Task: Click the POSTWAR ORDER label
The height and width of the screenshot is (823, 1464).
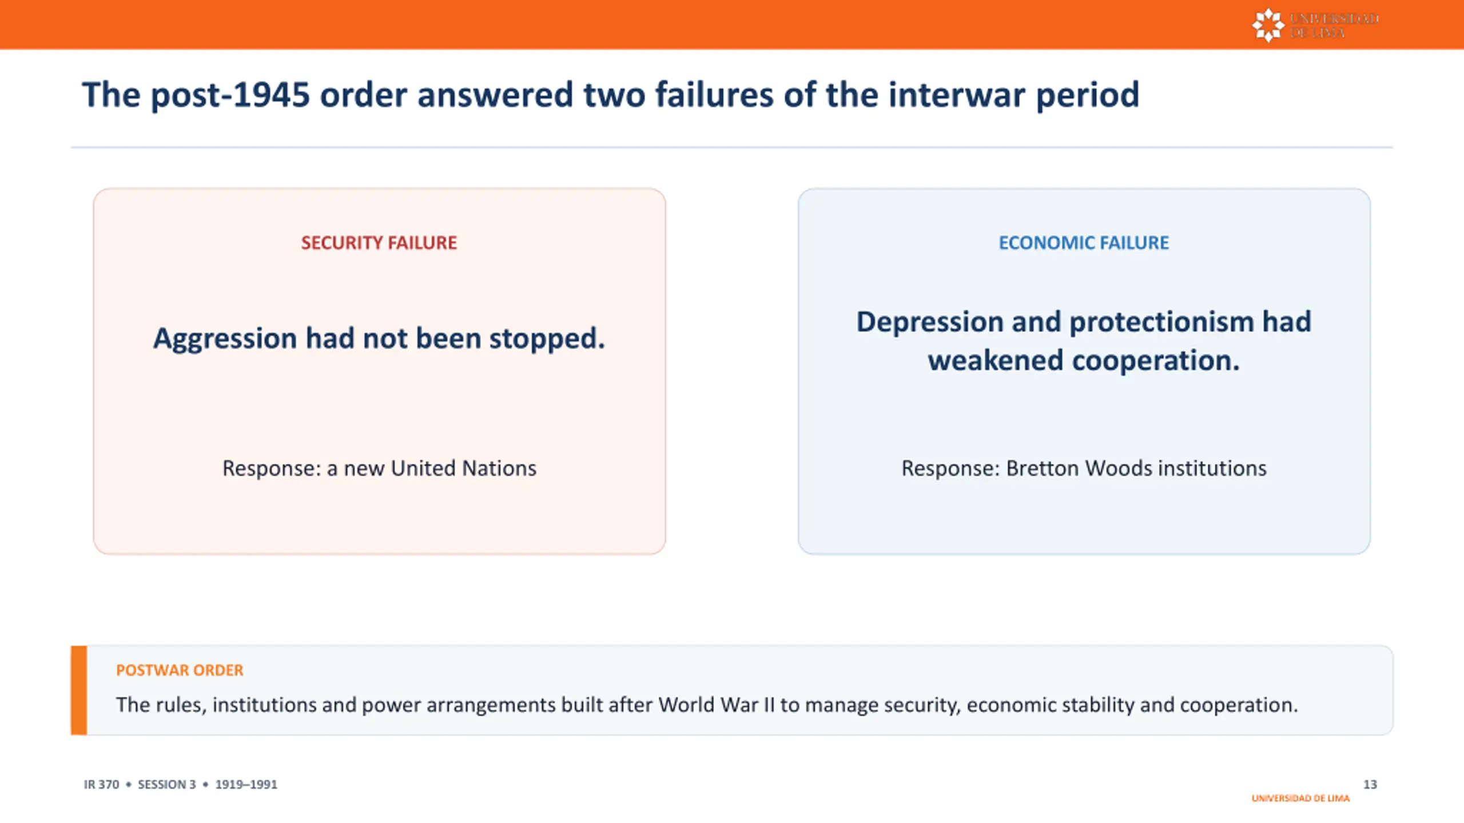Action: click(180, 670)
